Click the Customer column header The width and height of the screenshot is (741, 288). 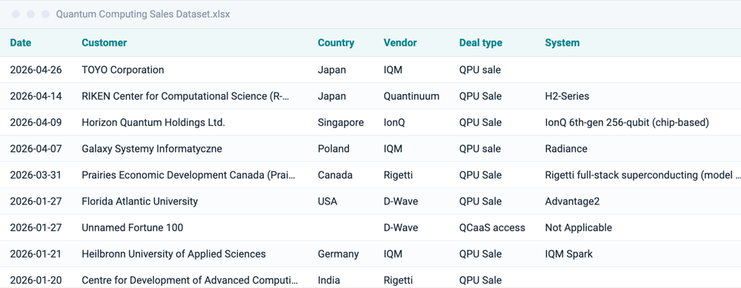pos(104,43)
